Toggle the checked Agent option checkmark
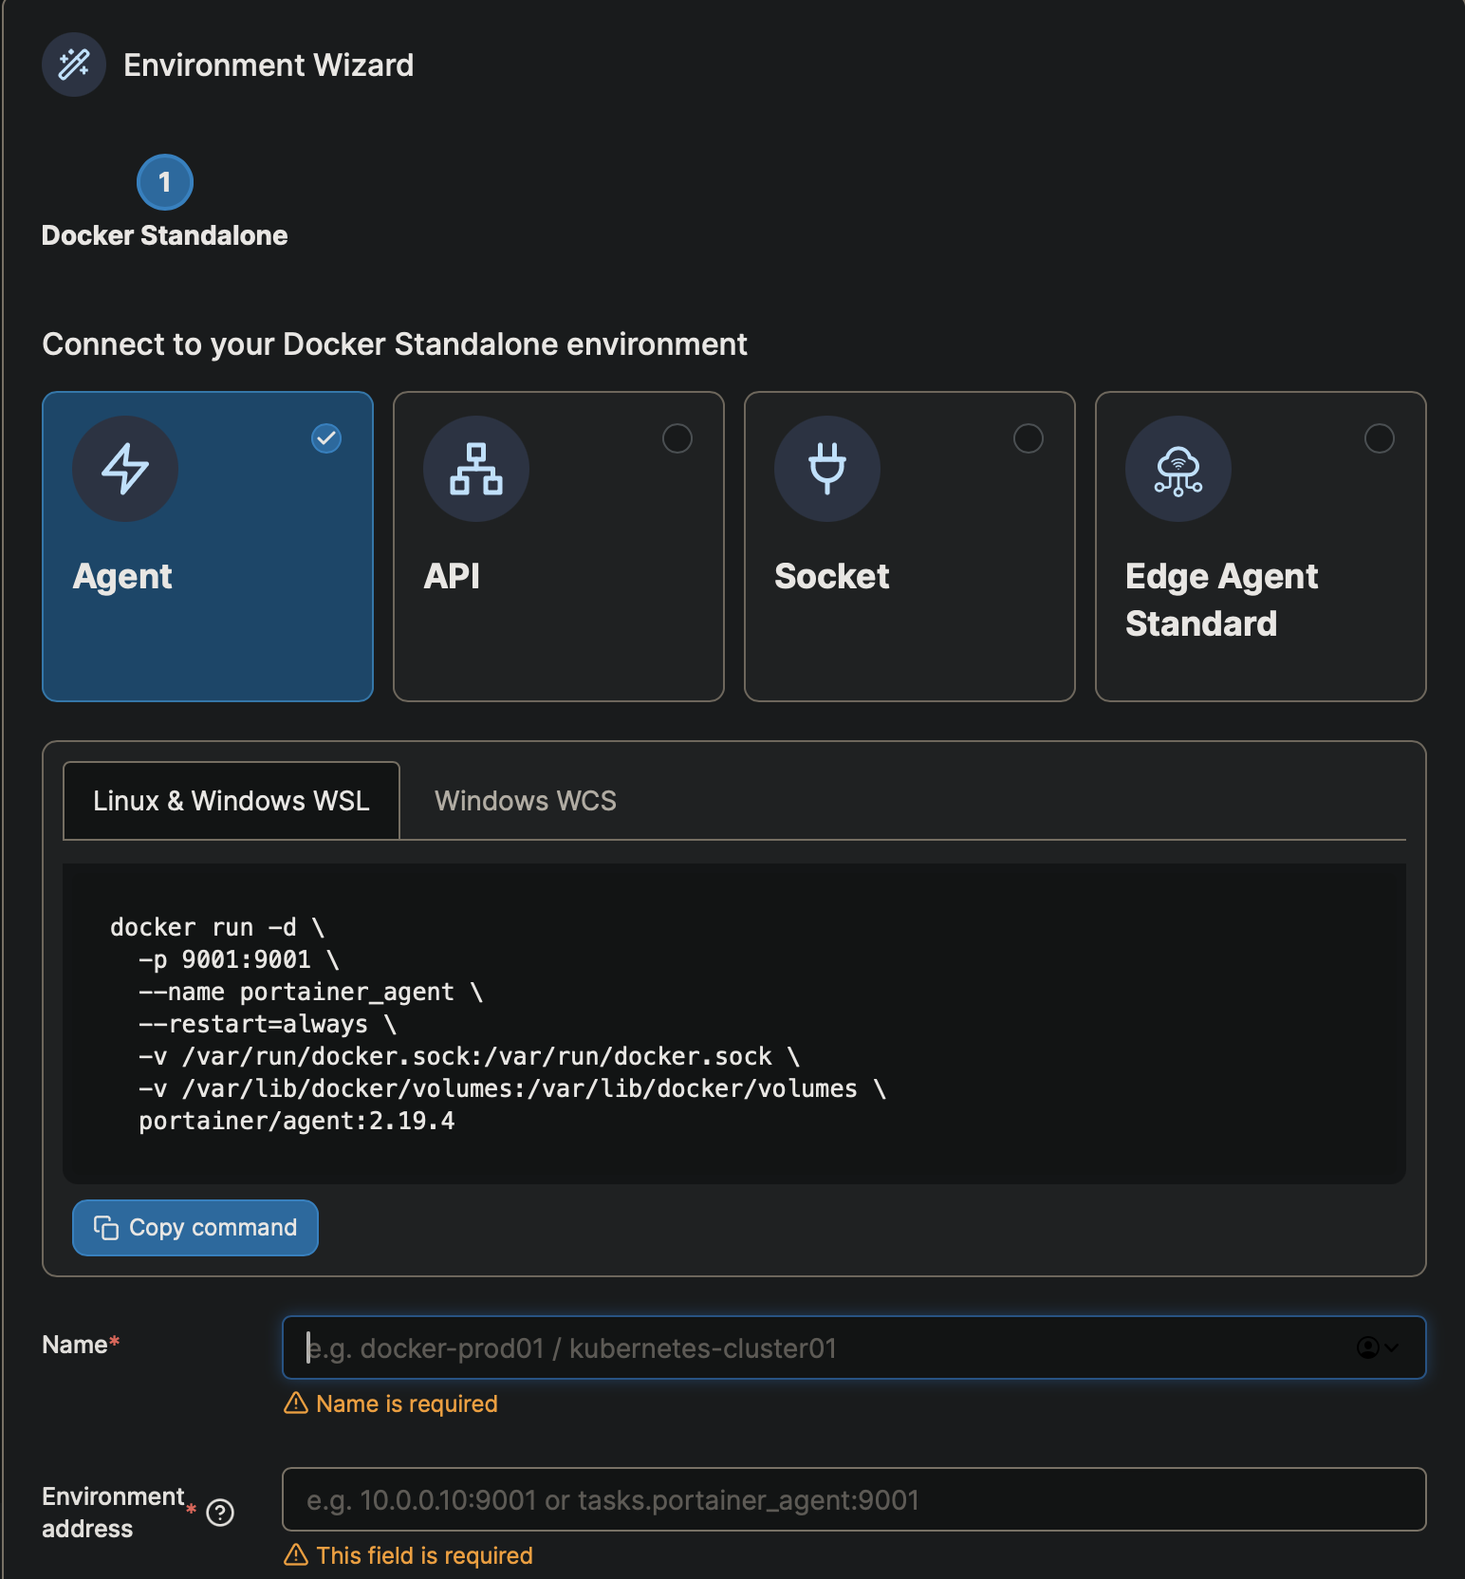The width and height of the screenshot is (1465, 1579). (x=326, y=438)
